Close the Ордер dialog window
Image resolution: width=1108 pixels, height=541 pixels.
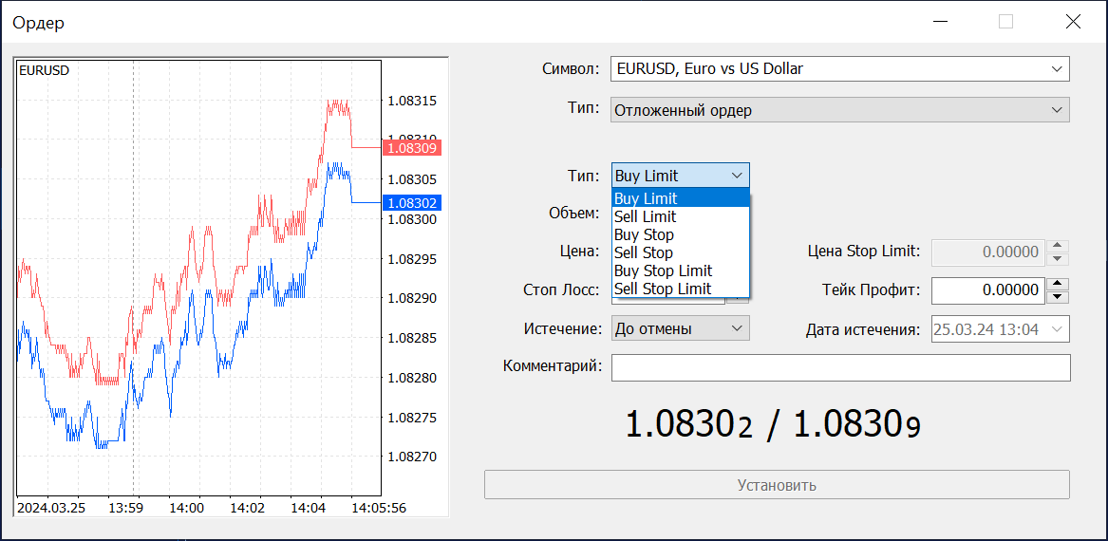tap(1073, 22)
